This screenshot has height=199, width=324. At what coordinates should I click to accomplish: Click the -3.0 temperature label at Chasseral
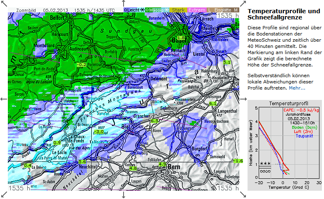click(99, 131)
